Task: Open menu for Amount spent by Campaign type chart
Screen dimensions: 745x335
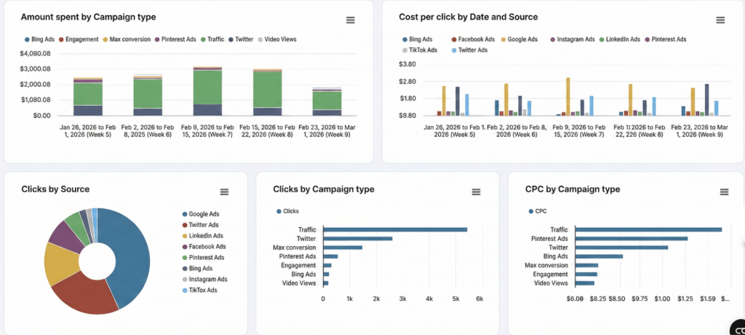Action: (x=350, y=20)
